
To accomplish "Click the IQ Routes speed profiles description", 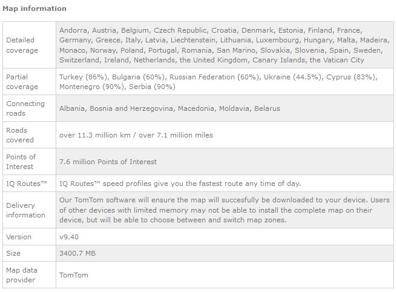I will pyautogui.click(x=180, y=184).
